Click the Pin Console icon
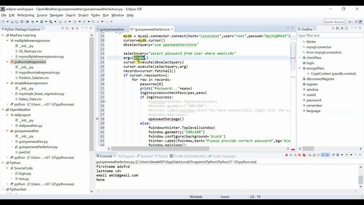This screenshot has height=205, width=364. click(x=333, y=155)
